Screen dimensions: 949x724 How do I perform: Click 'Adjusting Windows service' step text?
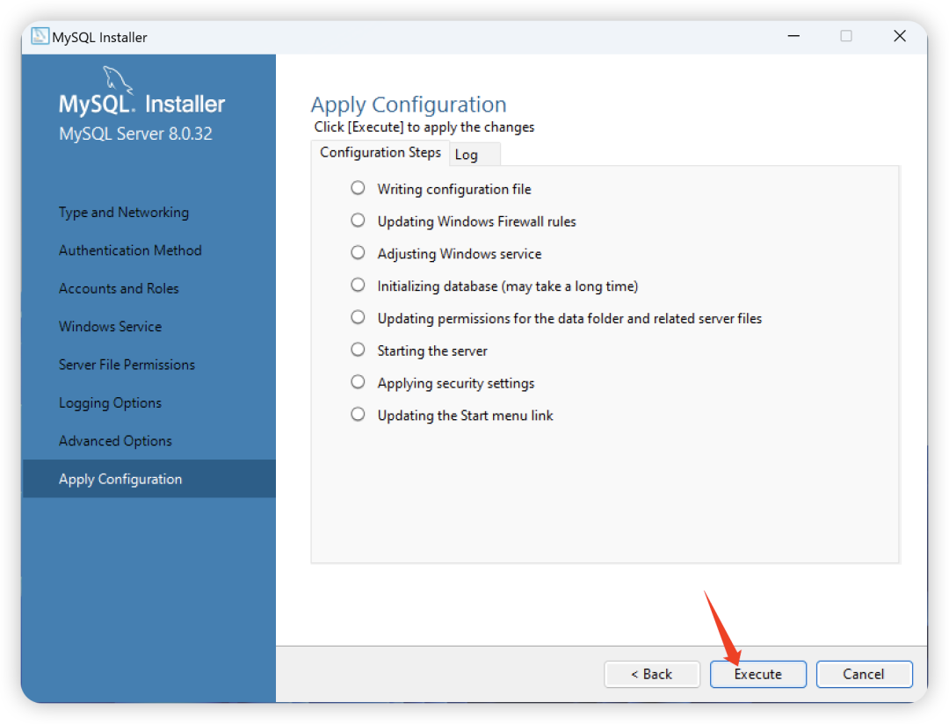click(x=460, y=254)
